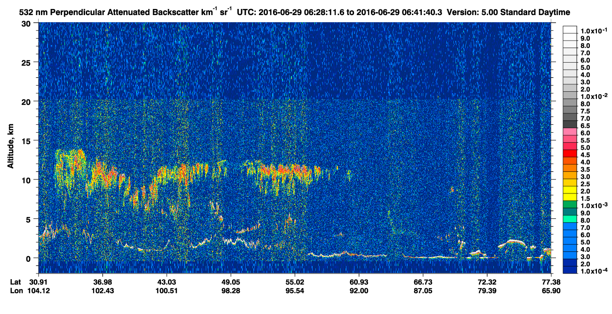Click longitude value 98.28
Viewport: 612px width, 314px height.
tap(230, 290)
